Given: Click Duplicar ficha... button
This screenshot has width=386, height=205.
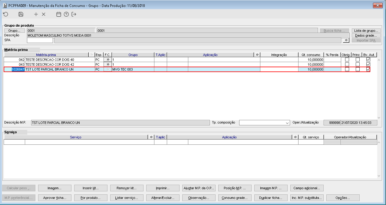Looking at the screenshot, I should 271,198.
